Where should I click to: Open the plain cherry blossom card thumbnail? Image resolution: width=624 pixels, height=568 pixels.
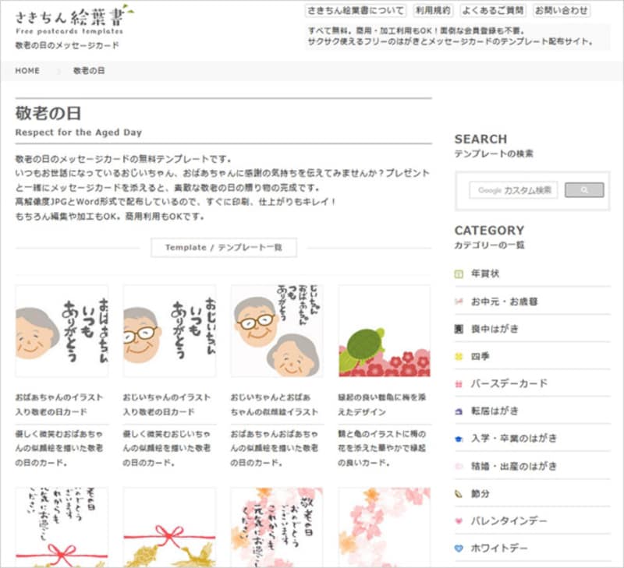[385, 527]
